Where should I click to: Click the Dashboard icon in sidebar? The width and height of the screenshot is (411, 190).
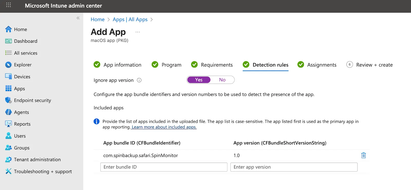[x=8, y=41]
